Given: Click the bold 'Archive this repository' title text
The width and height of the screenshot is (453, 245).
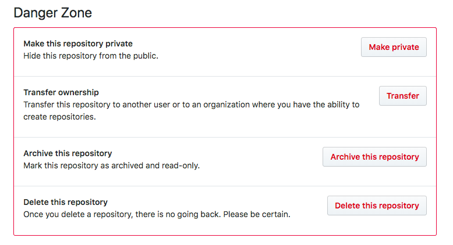Looking at the screenshot, I should 68,153.
